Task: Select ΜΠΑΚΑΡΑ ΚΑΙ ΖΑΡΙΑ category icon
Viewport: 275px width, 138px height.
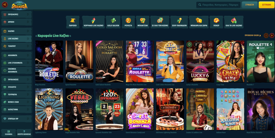Action: coord(199,20)
